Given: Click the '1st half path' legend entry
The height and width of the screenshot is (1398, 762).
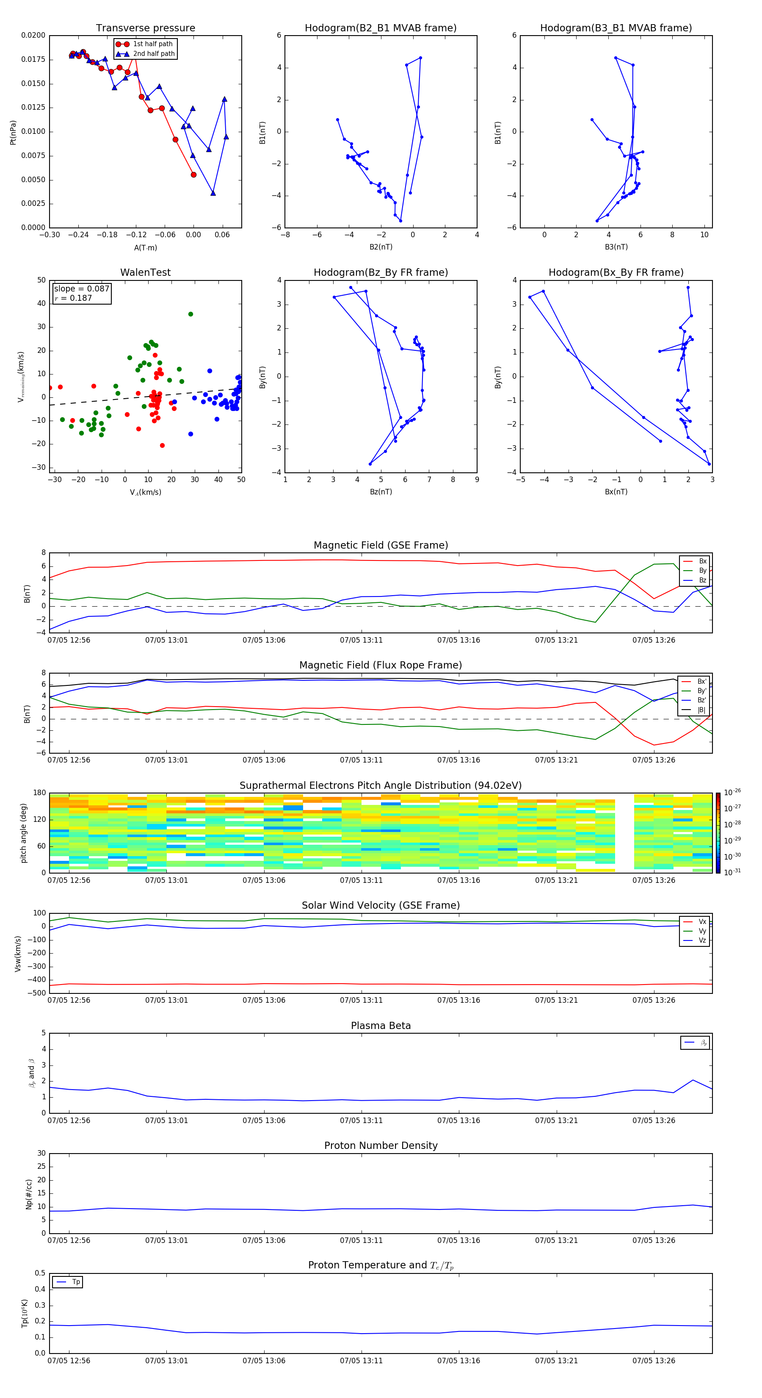Looking at the screenshot, I should tap(145, 44).
